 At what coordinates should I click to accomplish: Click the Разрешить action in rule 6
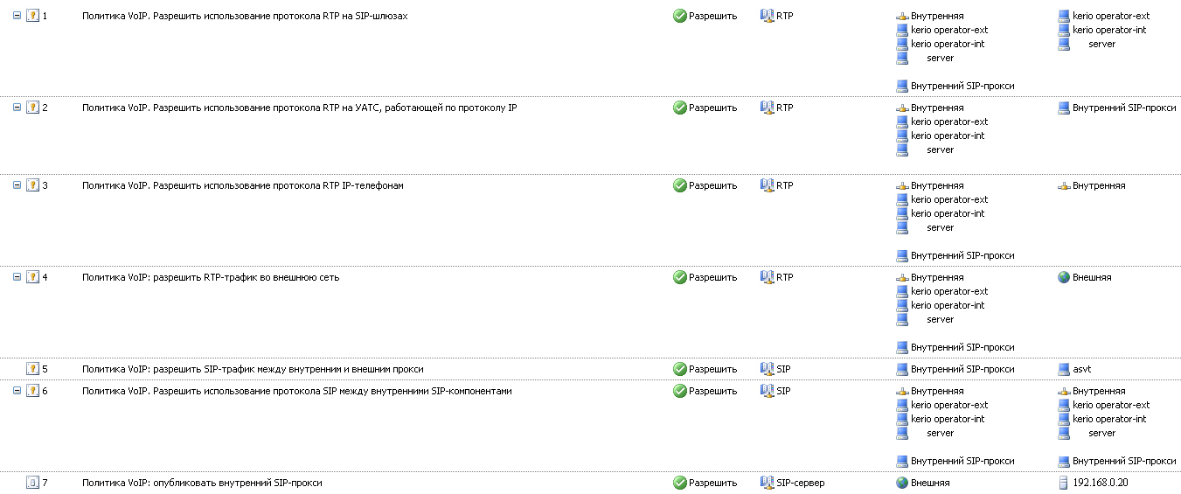point(712,391)
